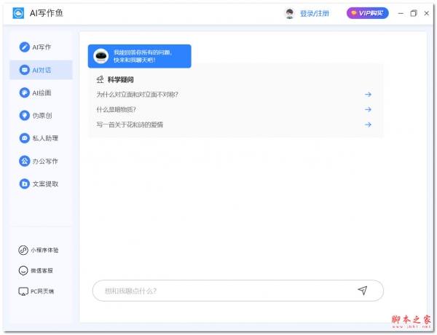Click the 私人助理 robot icon
Screen dimensions: 437x335
(x=24, y=138)
